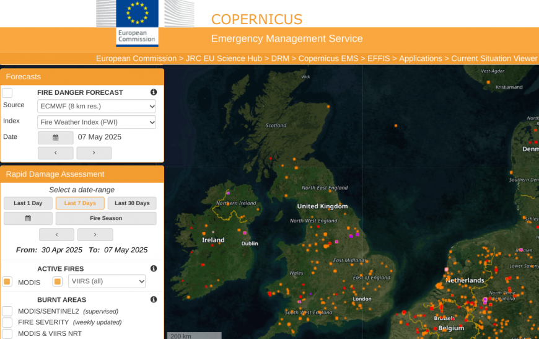Click European Commission logo
The image size is (539, 339).
(137, 23)
